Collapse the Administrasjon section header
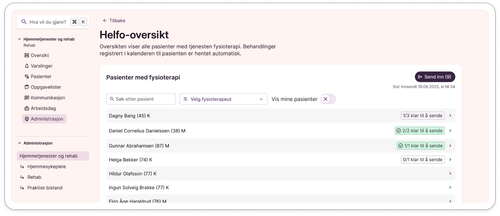Image resolution: width=500 pixels, height=216 pixels. pos(19,143)
